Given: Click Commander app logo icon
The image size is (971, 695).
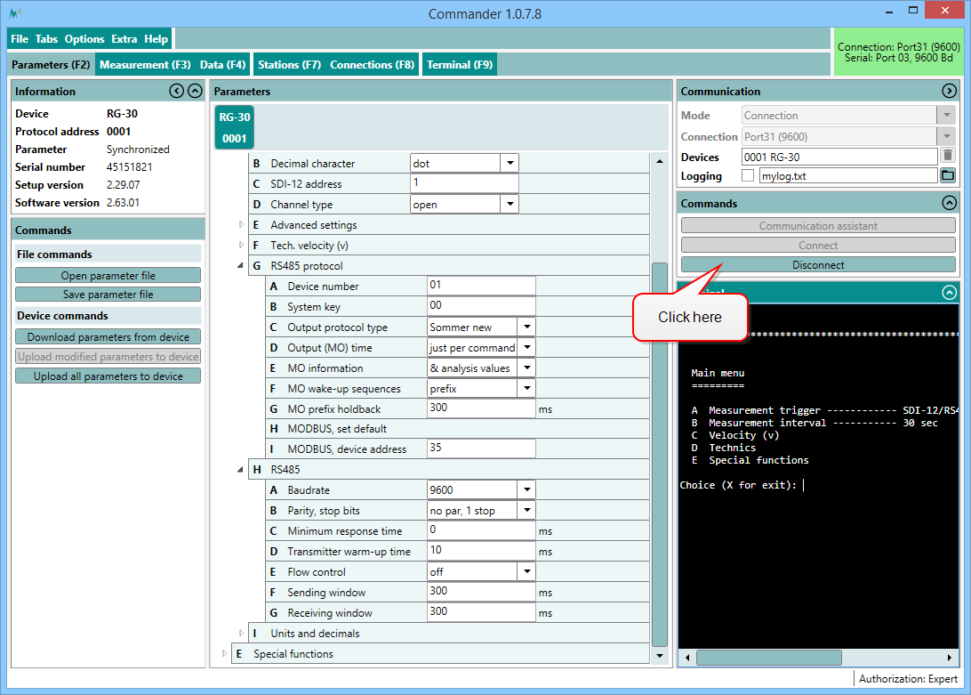Looking at the screenshot, I should (x=16, y=13).
